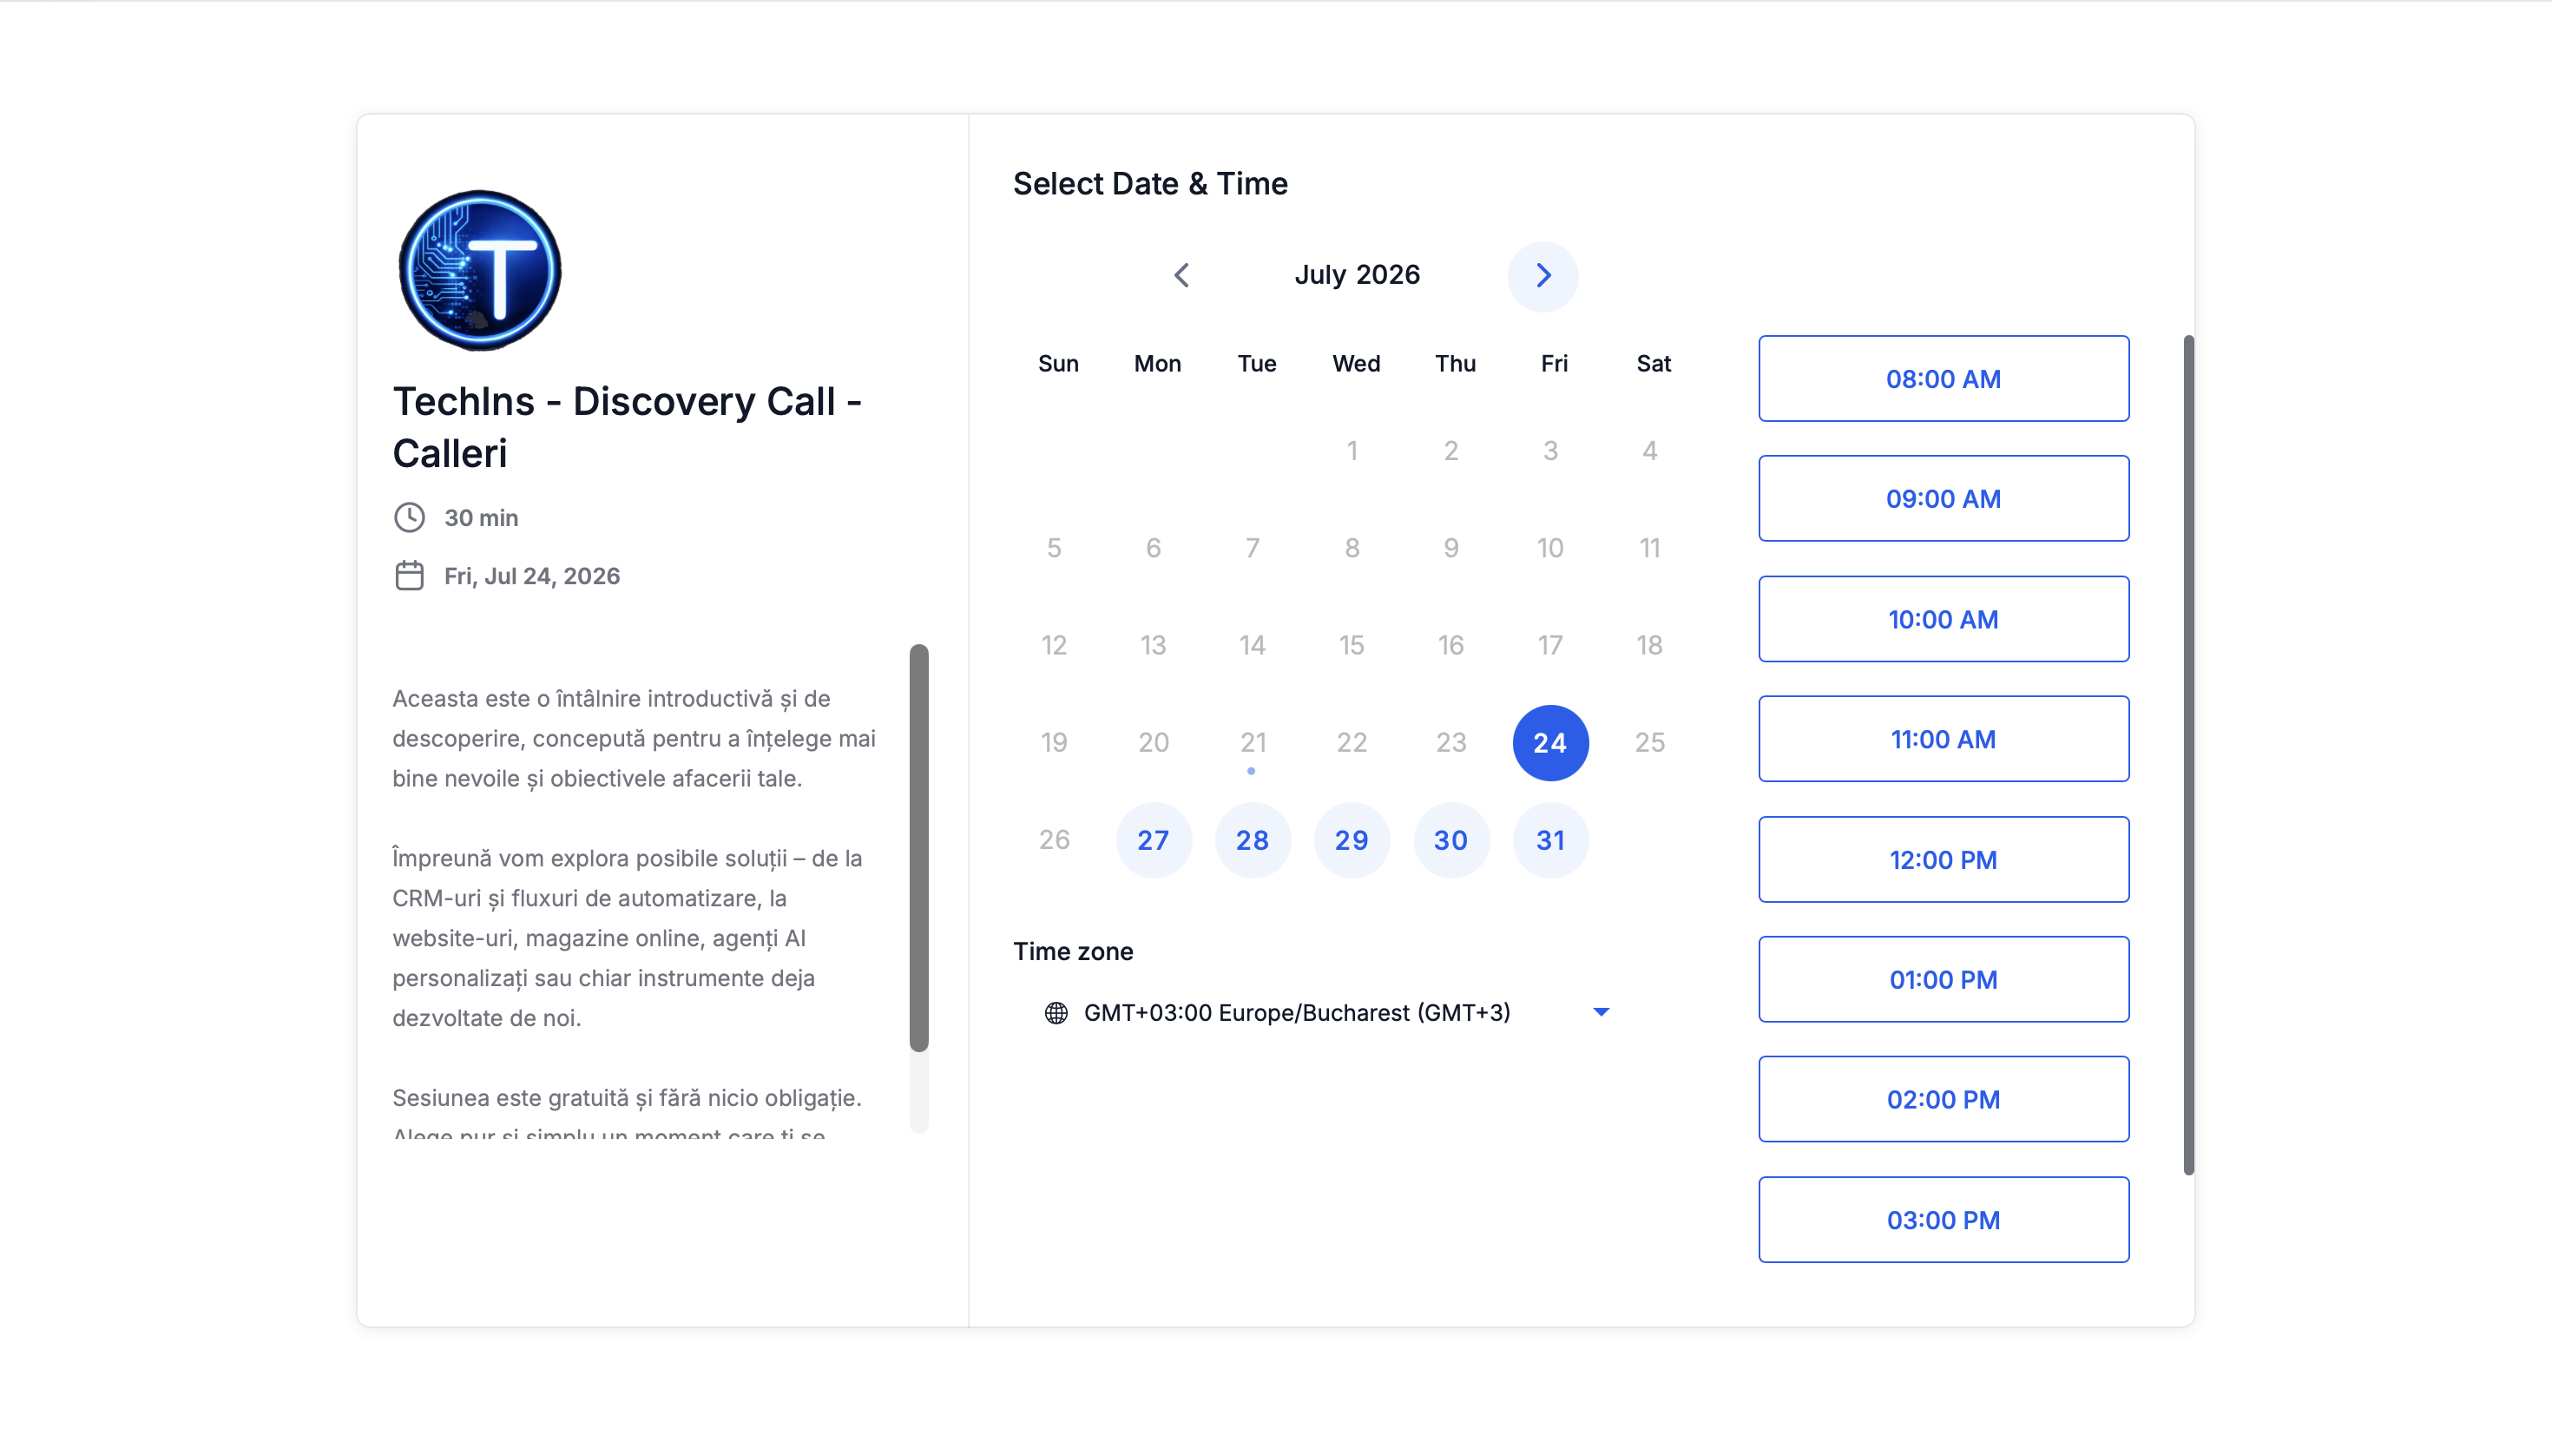Expand the time zone dropdown arrow
This screenshot has width=2552, height=1448.
(1601, 1012)
